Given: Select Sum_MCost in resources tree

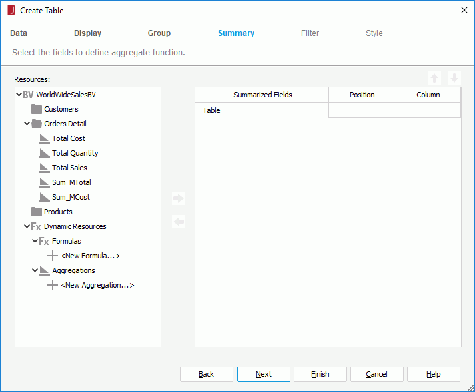Looking at the screenshot, I should [71, 197].
